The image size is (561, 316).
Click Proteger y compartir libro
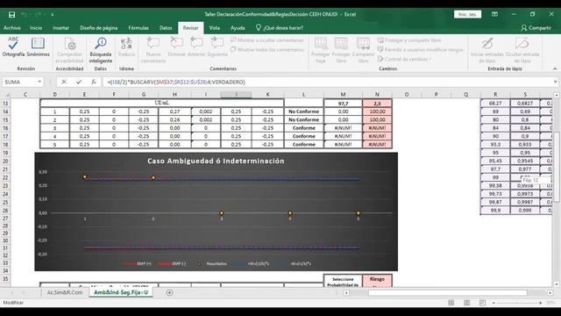[409, 40]
